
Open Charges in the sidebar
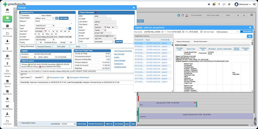pos(7,57)
